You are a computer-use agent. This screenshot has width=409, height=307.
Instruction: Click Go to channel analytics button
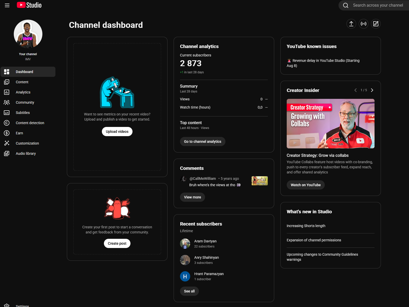[203, 141]
